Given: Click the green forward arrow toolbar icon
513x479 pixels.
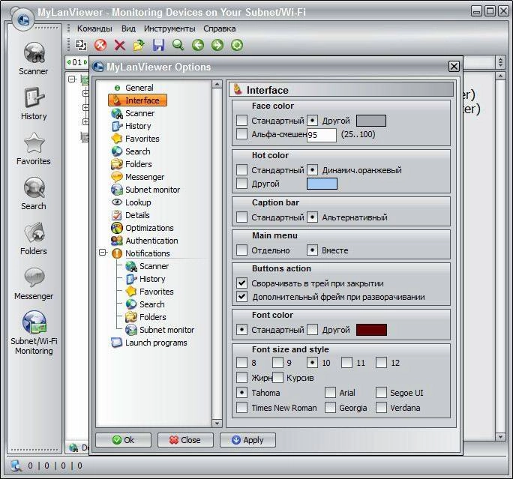Looking at the screenshot, I should [x=217, y=45].
